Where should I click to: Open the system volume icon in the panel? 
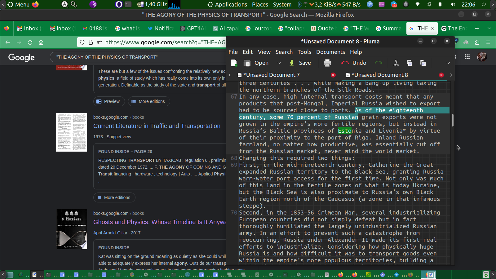pos(453,4)
